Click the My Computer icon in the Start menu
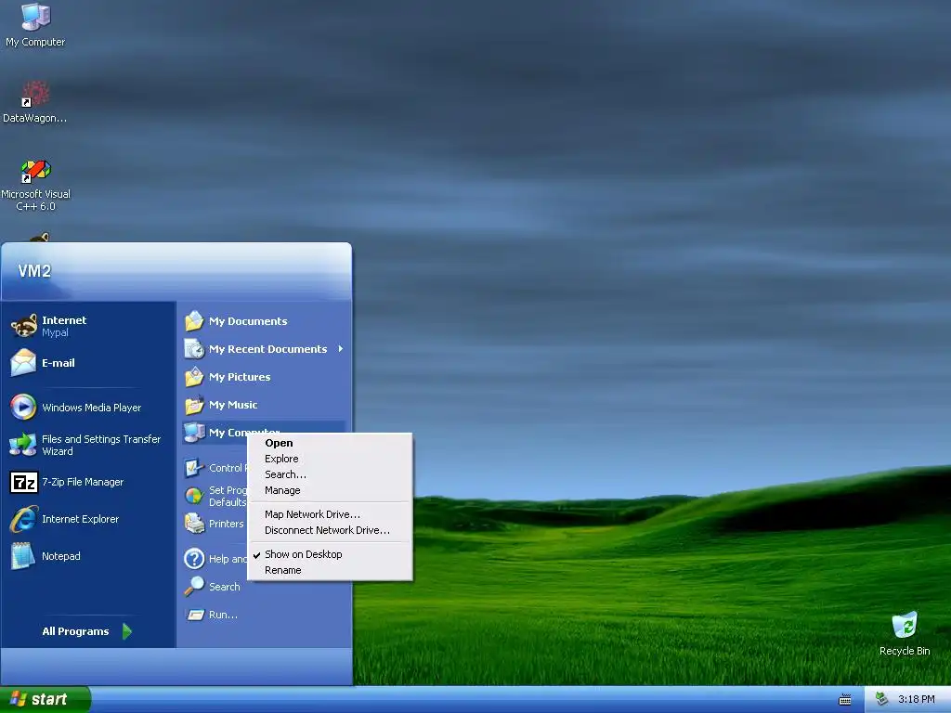951x713 pixels. (x=194, y=433)
